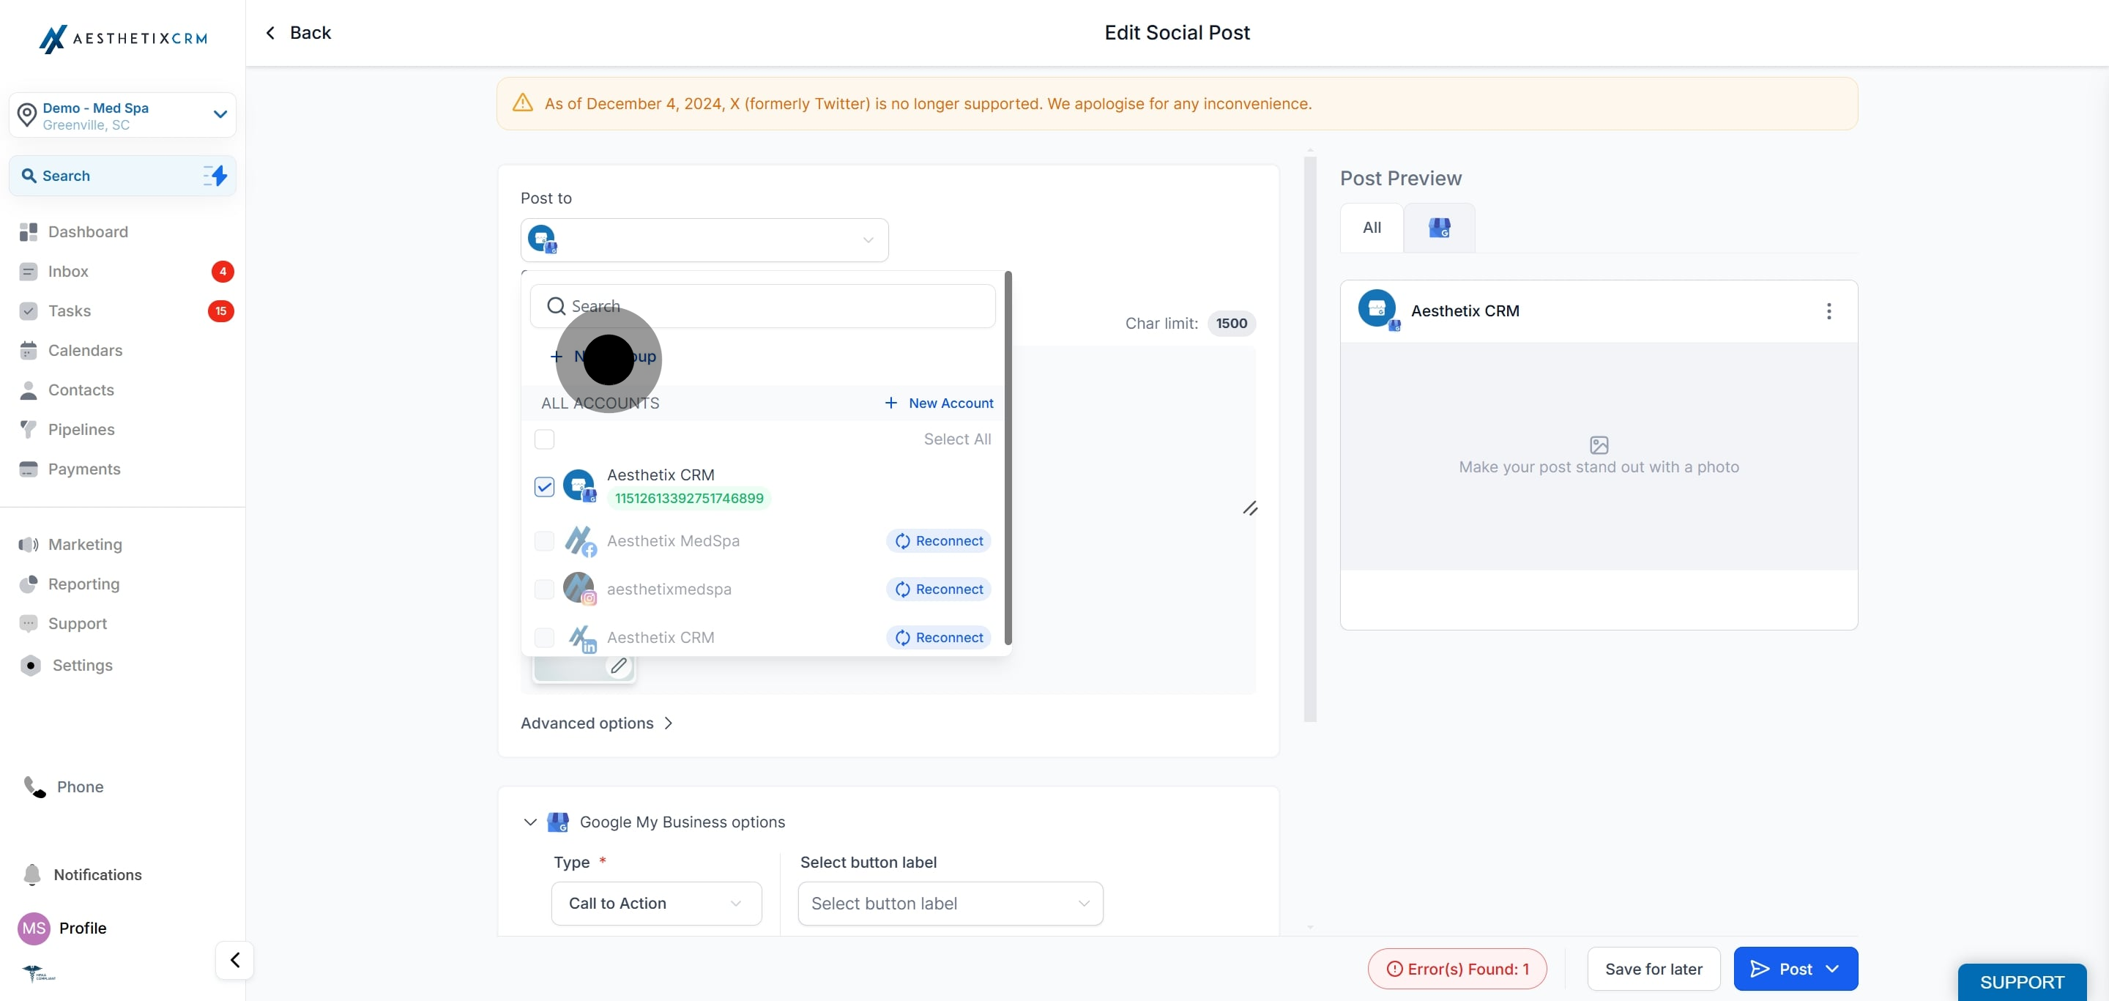Select the Google My Business preview tab
Image resolution: width=2109 pixels, height=1001 pixels.
[1439, 228]
